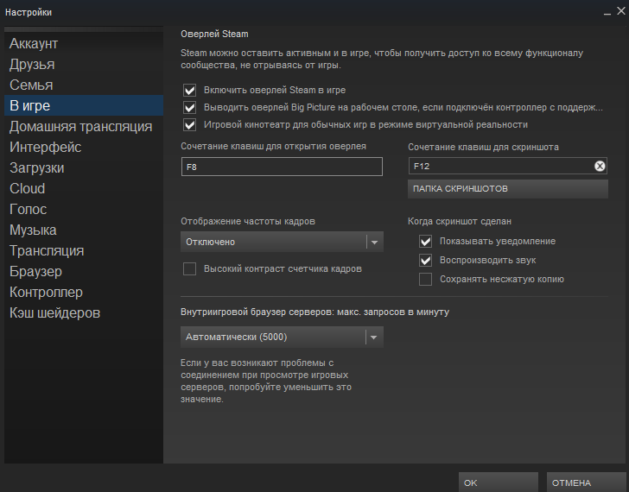This screenshot has width=629, height=492.
Task: Open the 'Автоматически (5000)' server requests dropdown
Action: click(x=282, y=337)
